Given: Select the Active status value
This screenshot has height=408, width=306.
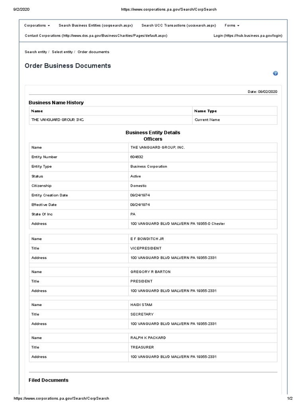Looking at the screenshot, I should coord(135,177).
